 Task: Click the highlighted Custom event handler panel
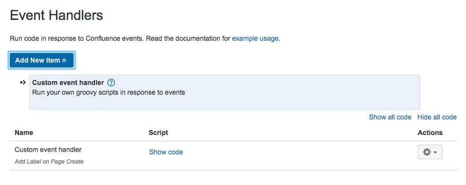click(x=224, y=92)
